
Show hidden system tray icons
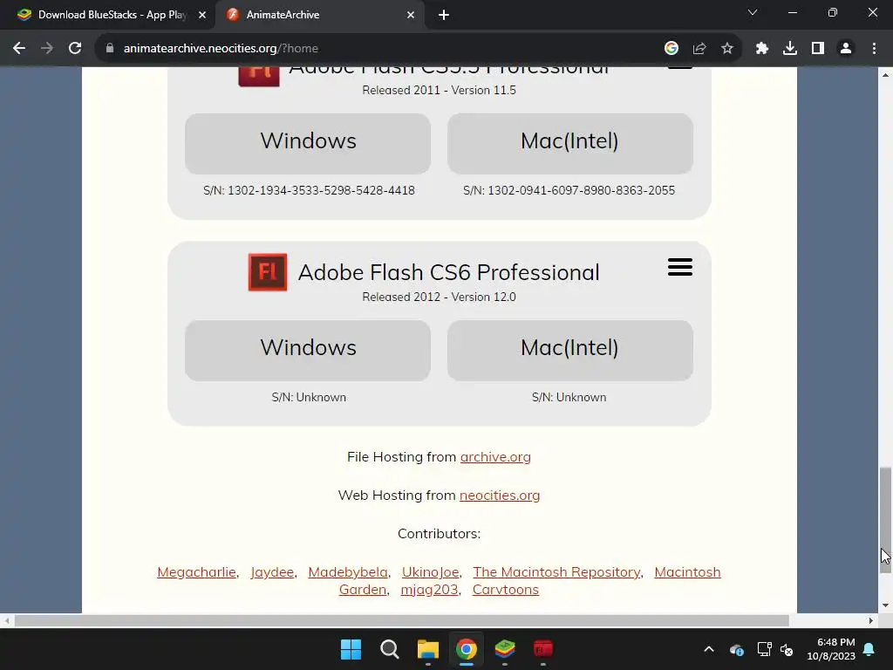click(709, 649)
